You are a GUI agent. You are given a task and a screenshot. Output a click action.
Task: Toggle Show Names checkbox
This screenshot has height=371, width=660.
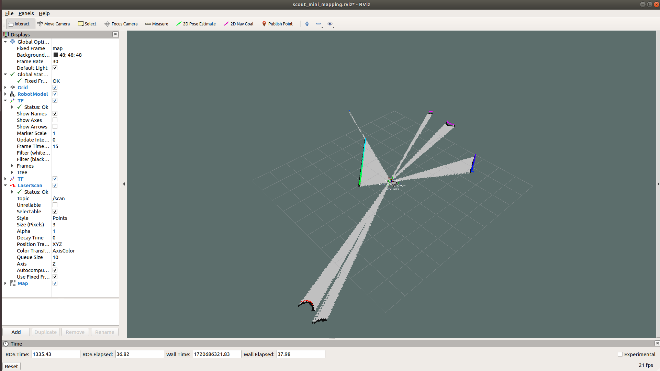(x=55, y=113)
